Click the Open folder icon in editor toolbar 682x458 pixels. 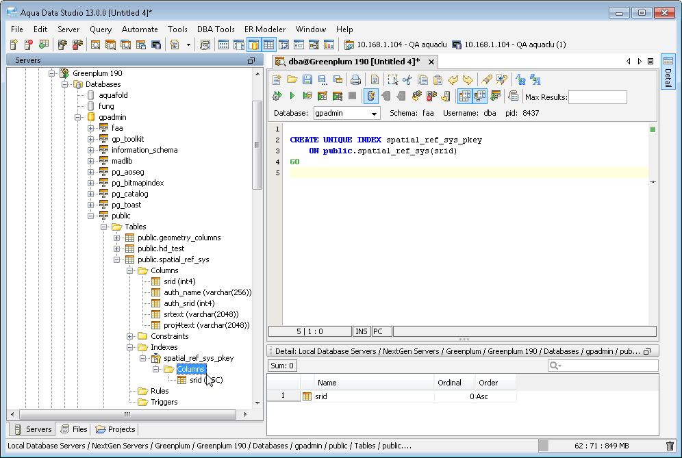pyautogui.click(x=292, y=79)
